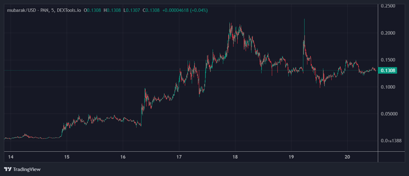
Task: Click the TradingView logo icon
Action: [8, 169]
